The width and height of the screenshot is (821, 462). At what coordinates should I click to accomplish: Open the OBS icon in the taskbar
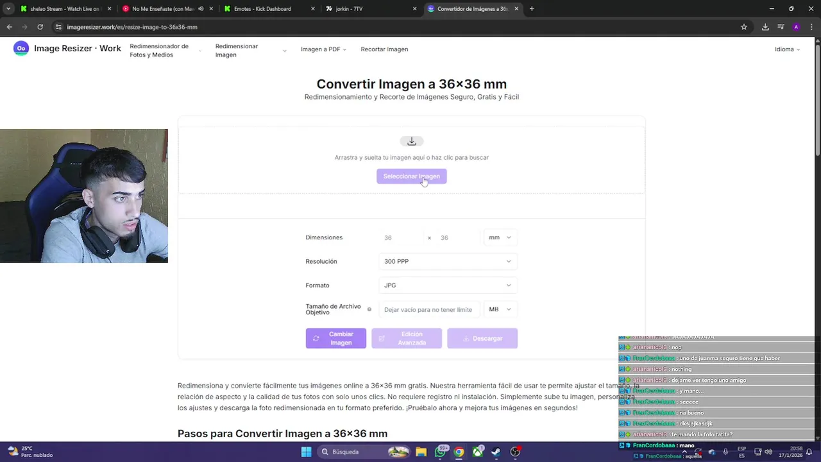[516, 452]
